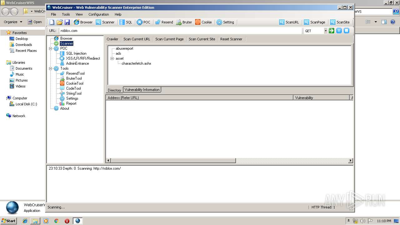Click the ScanSite toolbar button
The image size is (400, 225).
click(340, 22)
